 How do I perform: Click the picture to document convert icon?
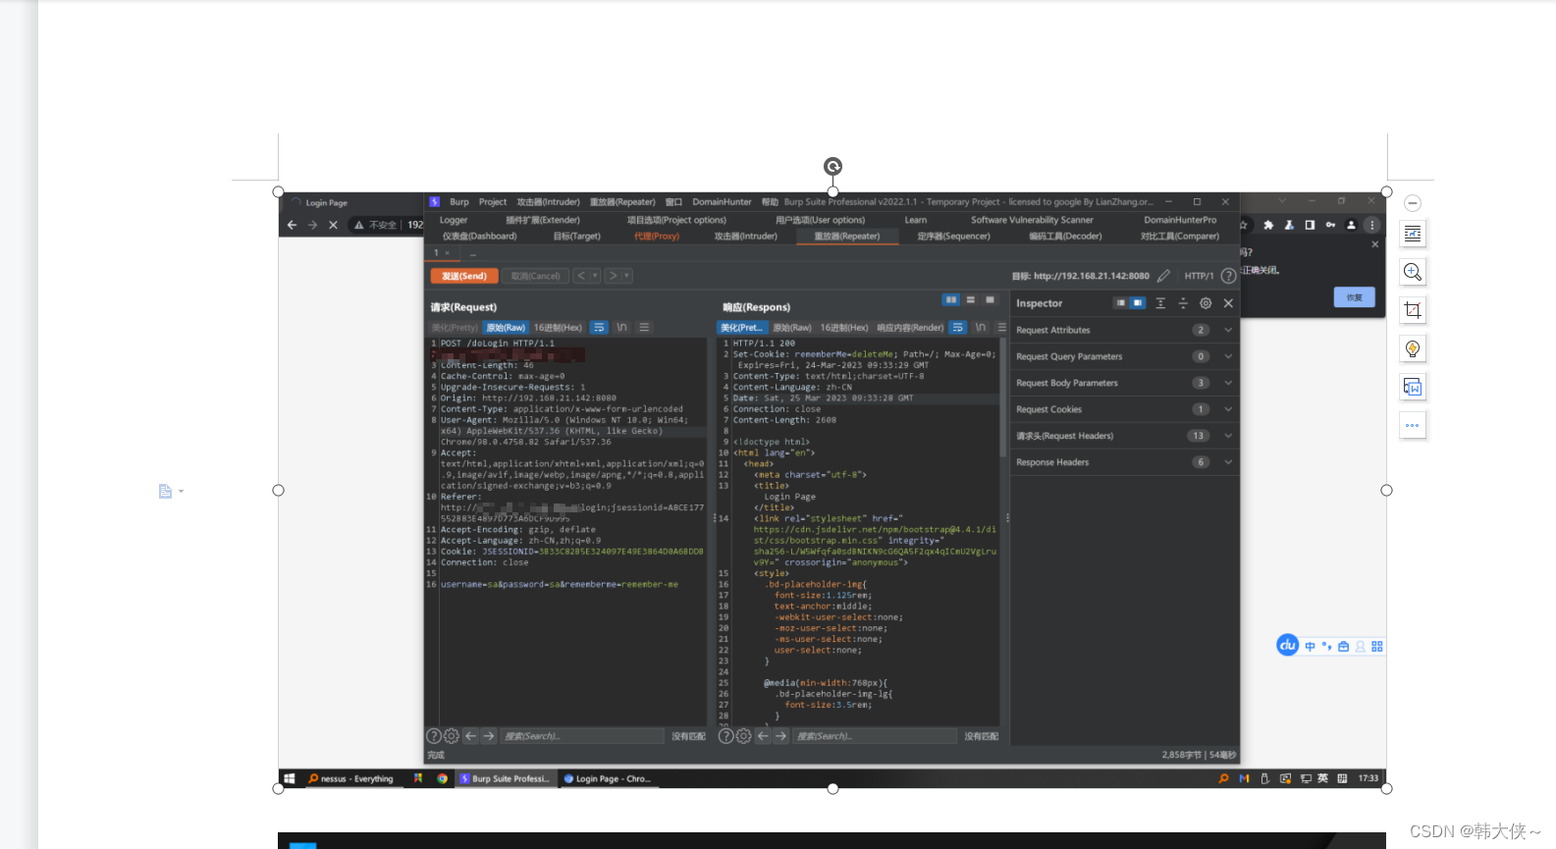point(1413,387)
